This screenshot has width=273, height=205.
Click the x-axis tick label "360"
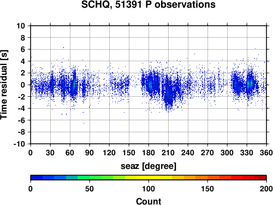point(266,153)
